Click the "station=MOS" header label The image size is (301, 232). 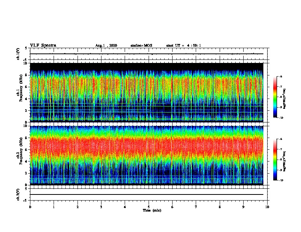point(141,45)
